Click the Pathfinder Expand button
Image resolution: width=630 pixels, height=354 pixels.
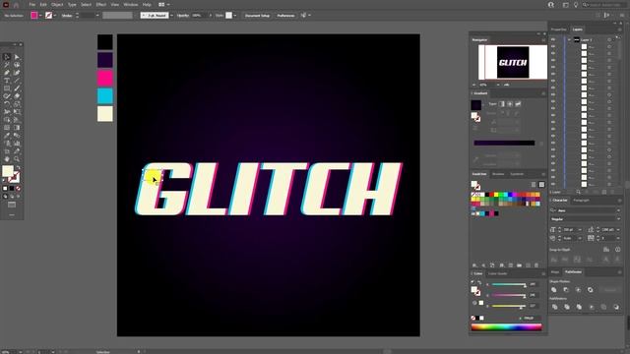click(610, 290)
